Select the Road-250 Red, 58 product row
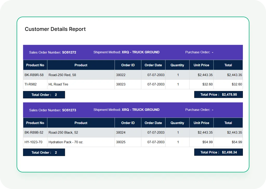Screen dimensions: 266x189 click(x=81, y=75)
